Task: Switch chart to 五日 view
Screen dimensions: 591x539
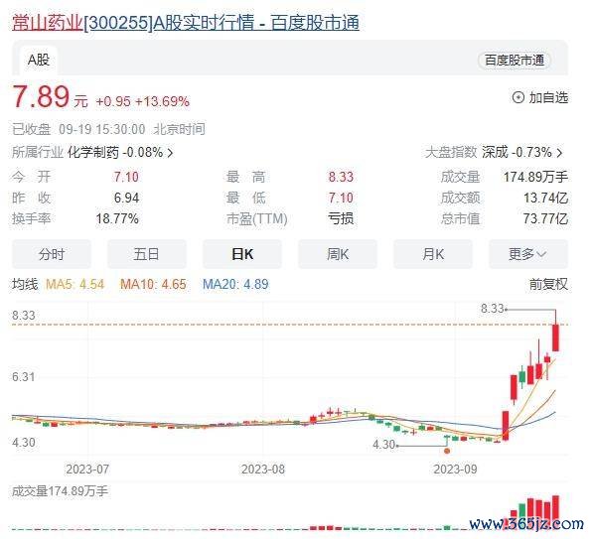Action: tap(147, 254)
